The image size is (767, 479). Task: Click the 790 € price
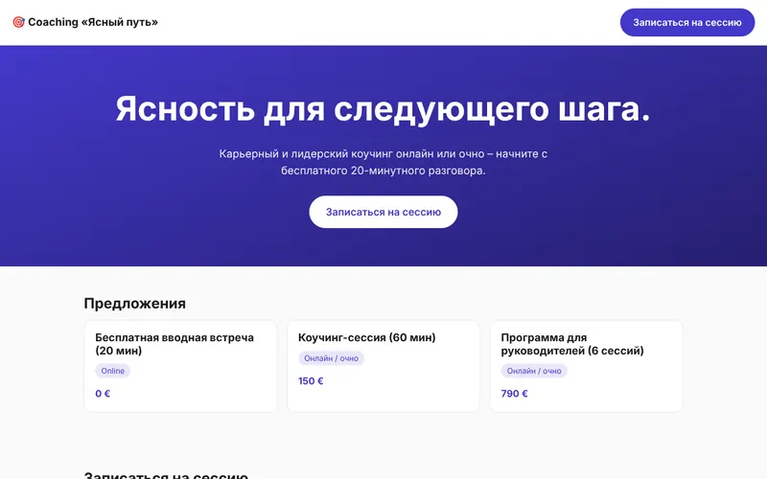point(514,394)
